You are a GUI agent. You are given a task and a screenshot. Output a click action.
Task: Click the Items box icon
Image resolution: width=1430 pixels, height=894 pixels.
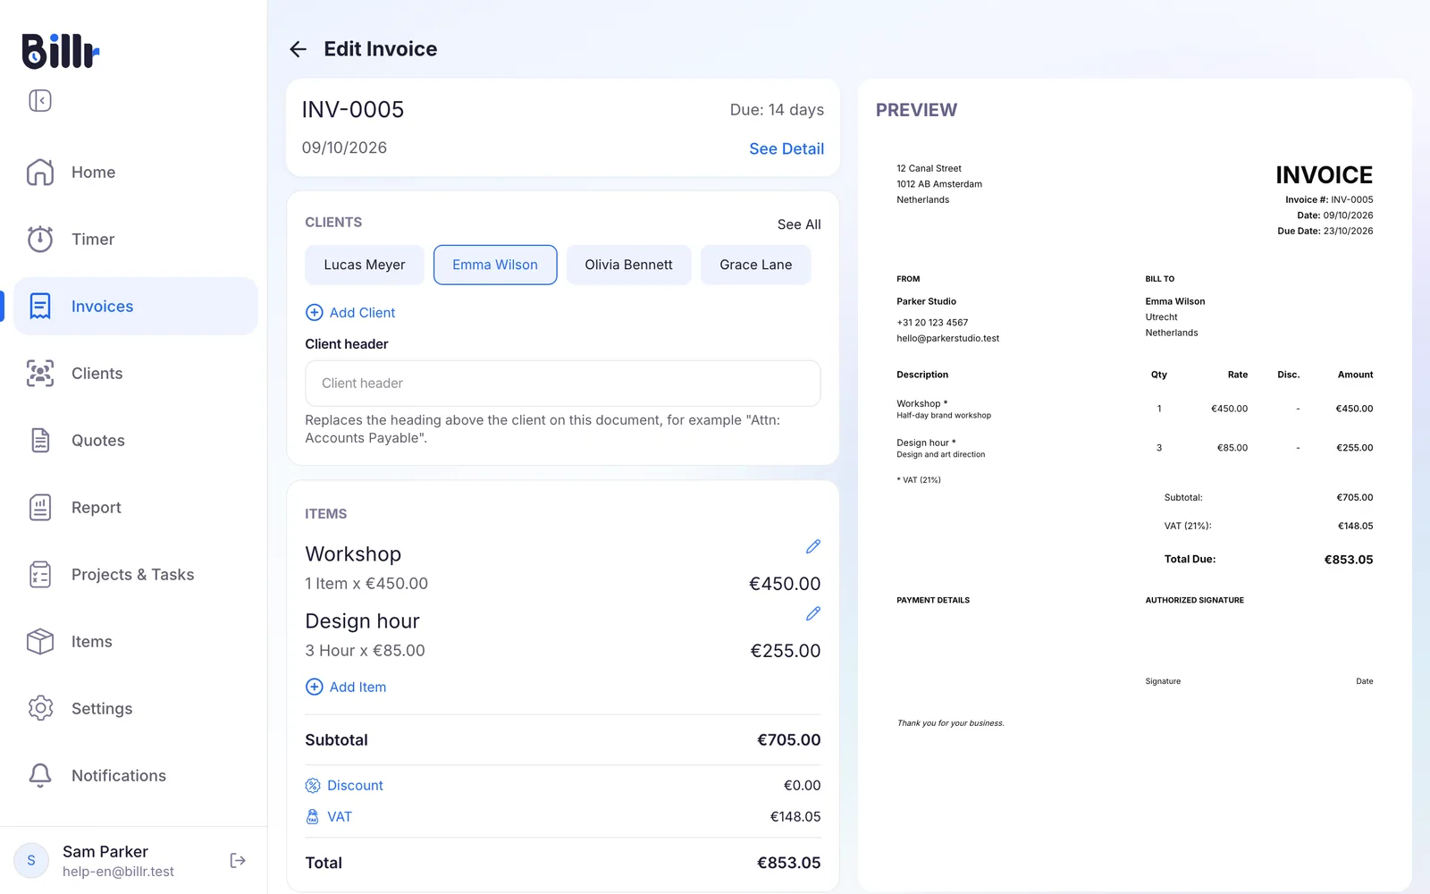pos(40,641)
